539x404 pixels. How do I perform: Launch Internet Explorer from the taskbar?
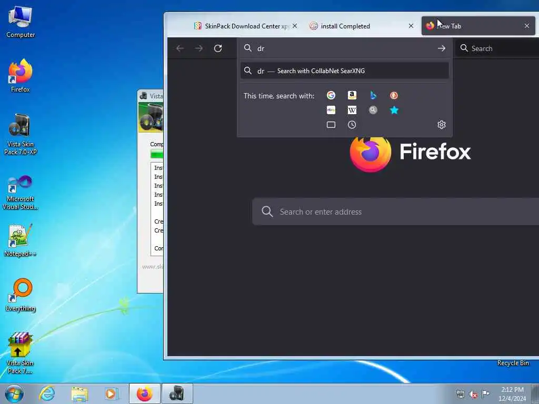47,393
